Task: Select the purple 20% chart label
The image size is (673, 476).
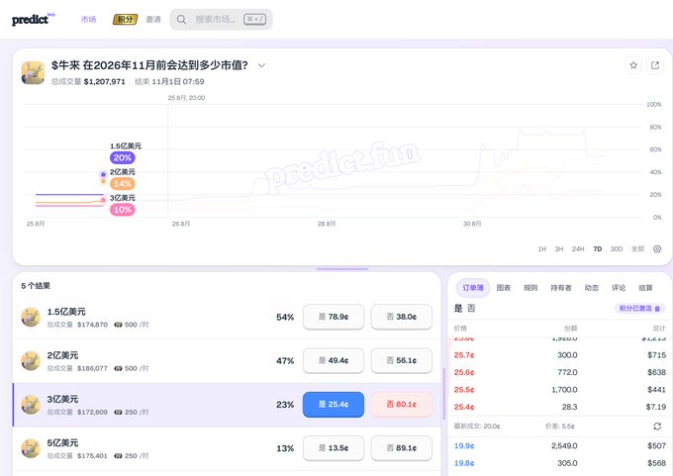Action: 123,158
